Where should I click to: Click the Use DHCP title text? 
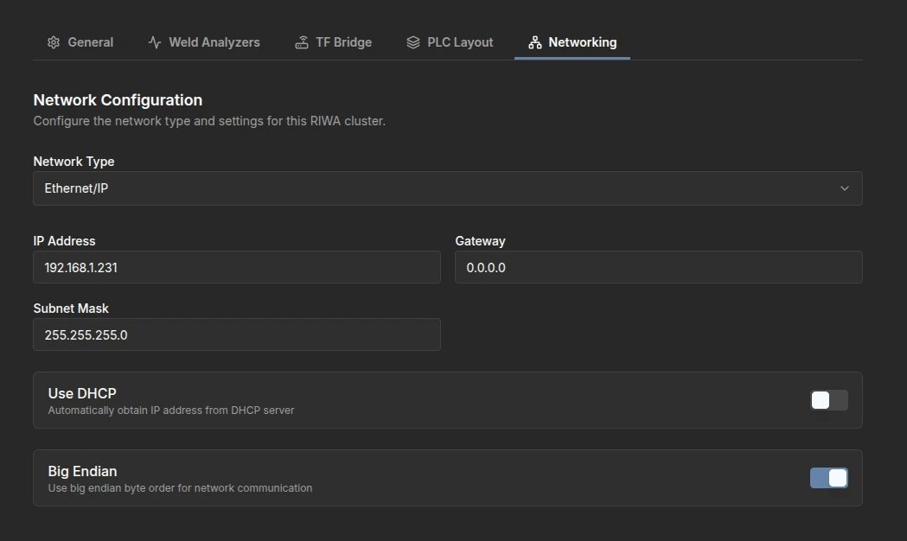click(82, 393)
